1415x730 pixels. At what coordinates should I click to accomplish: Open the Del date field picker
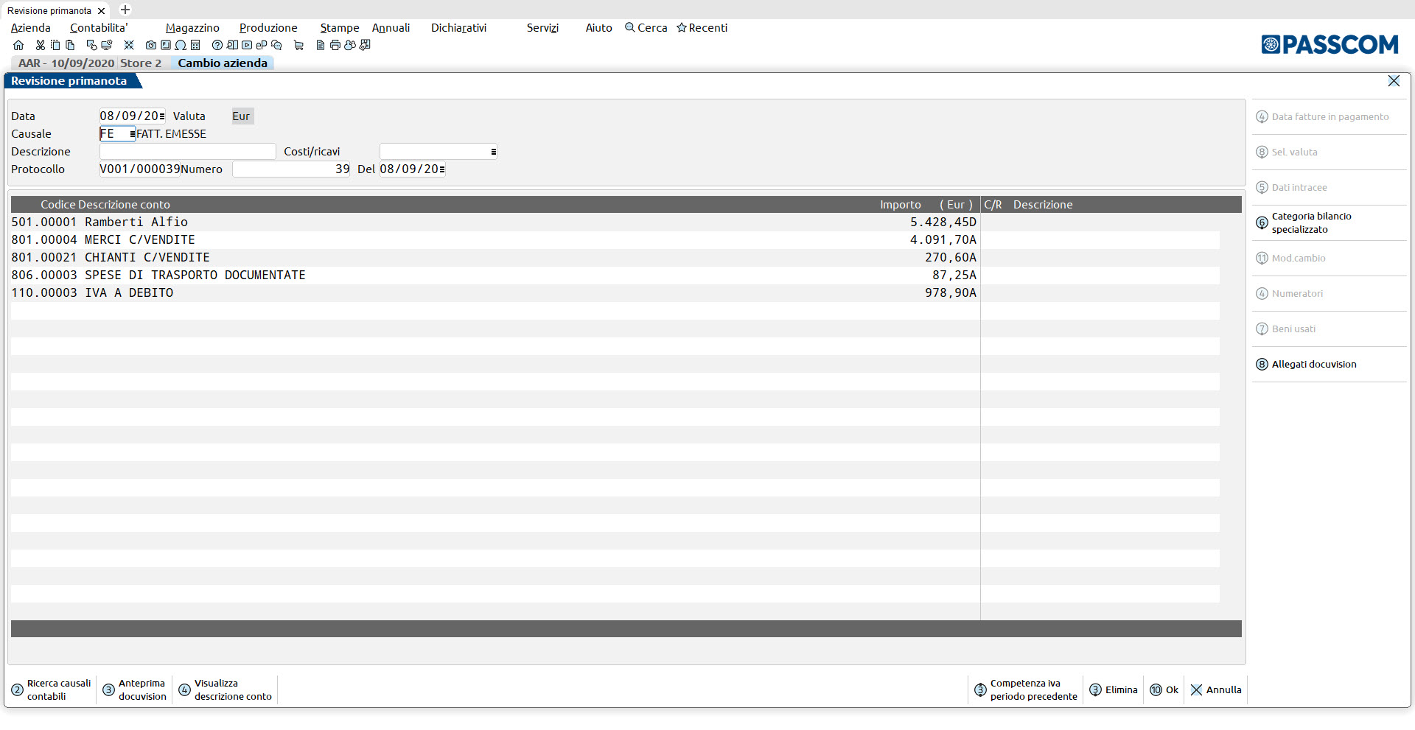click(x=442, y=169)
